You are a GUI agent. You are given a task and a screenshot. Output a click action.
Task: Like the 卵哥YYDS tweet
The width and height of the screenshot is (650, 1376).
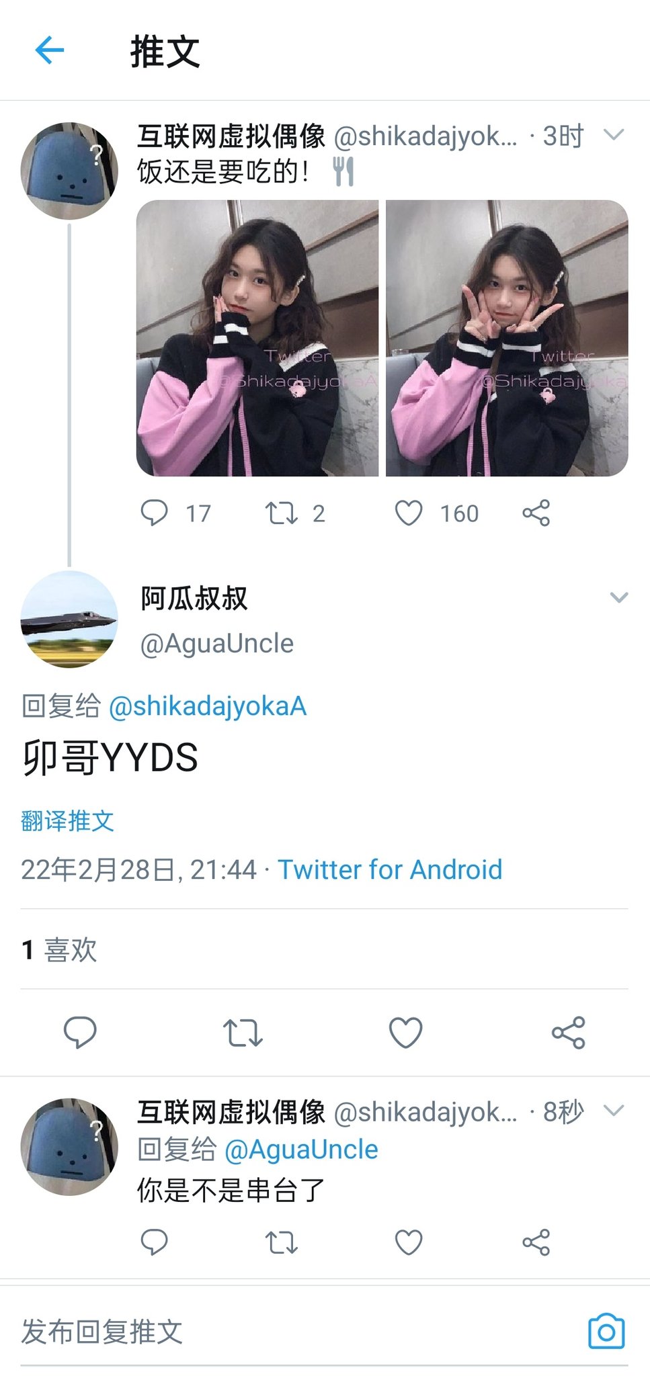point(406,1033)
